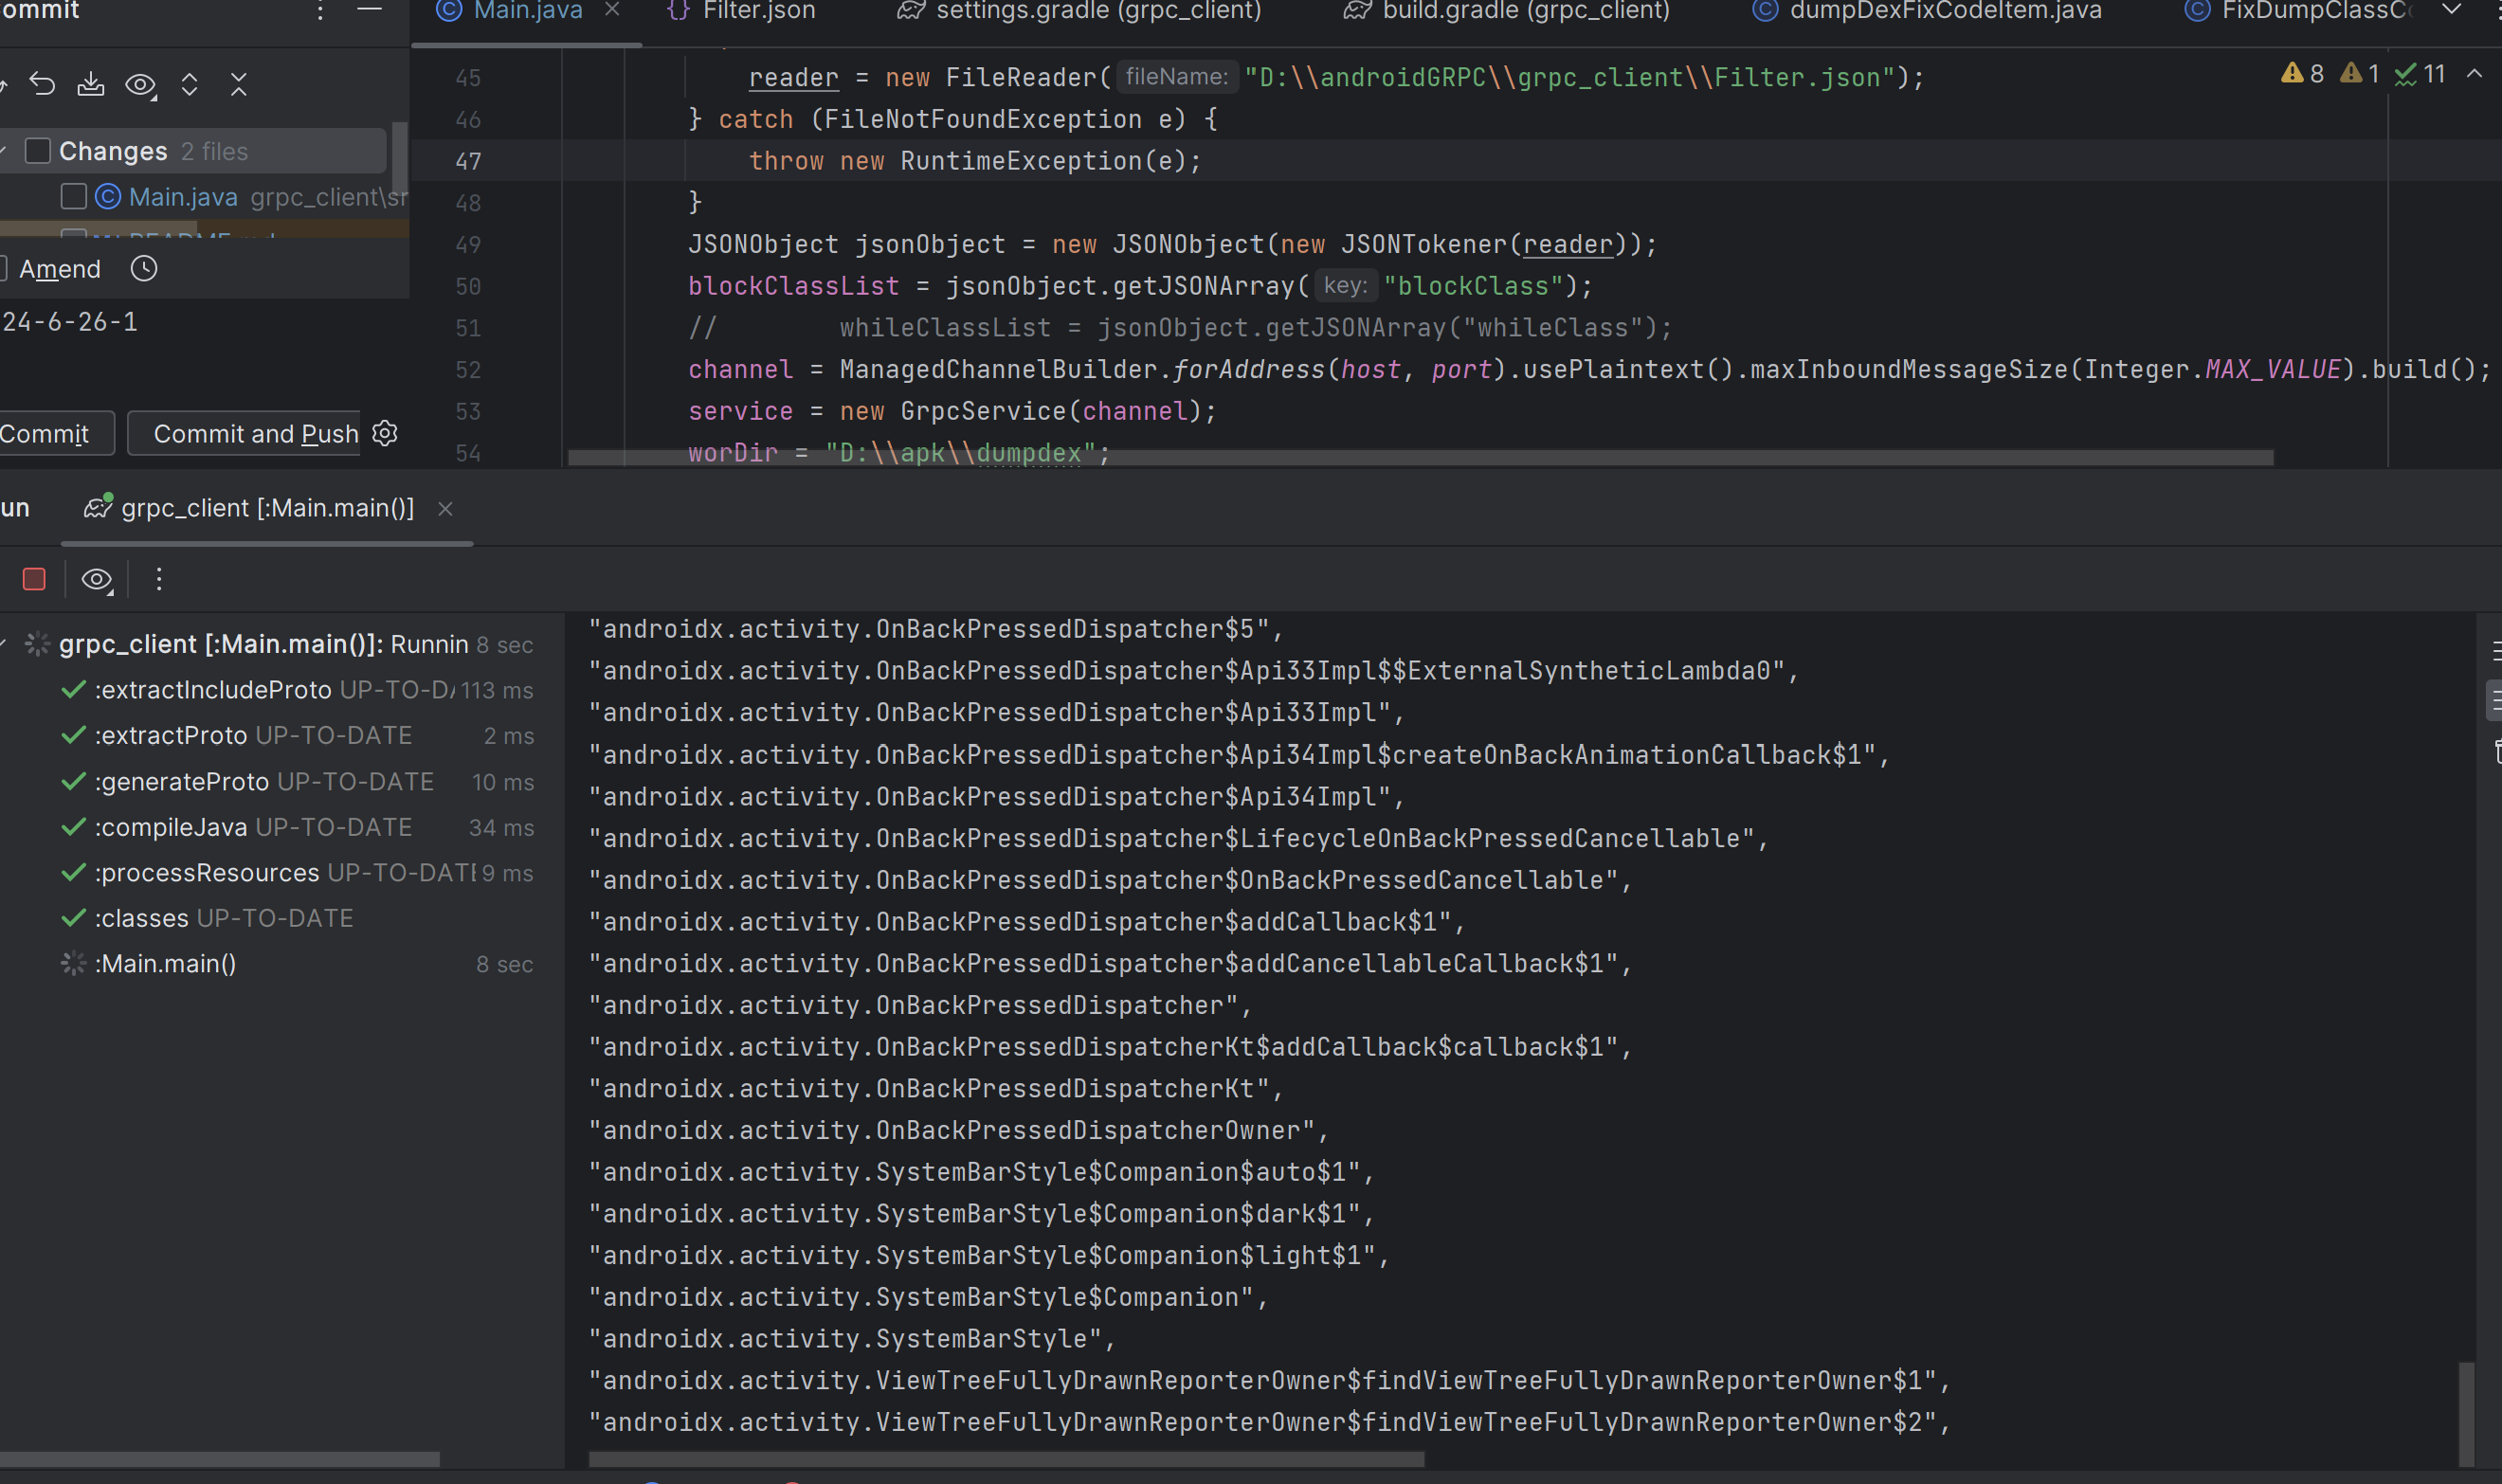Show commit message history clock icon
Viewport: 2502px width, 1484px height.
point(144,269)
